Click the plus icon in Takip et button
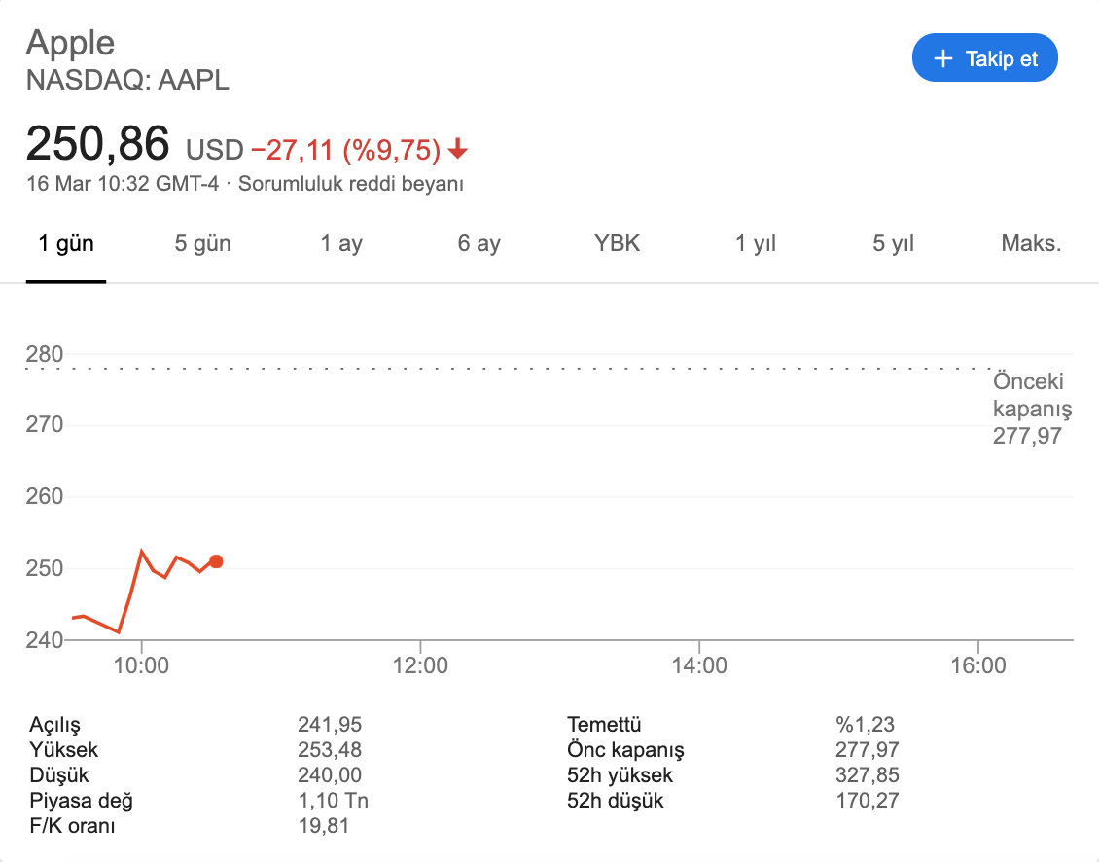The image size is (1099, 862). (x=943, y=58)
